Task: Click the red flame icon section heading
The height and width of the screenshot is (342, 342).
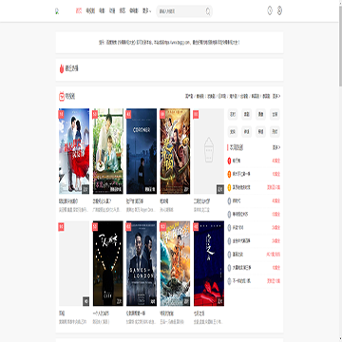Action: click(62, 68)
